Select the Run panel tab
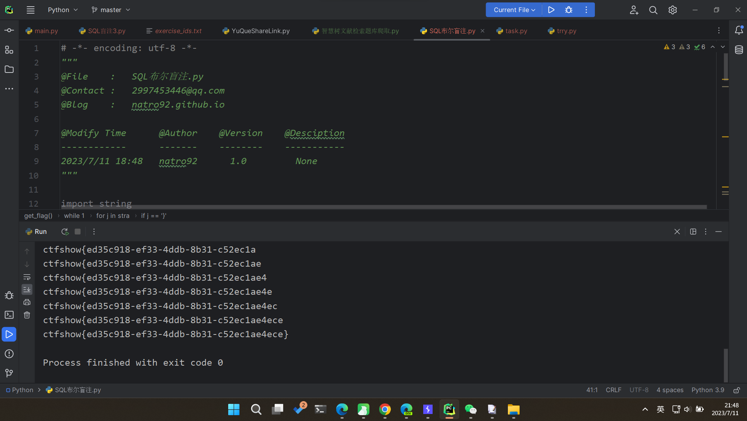Image resolution: width=747 pixels, height=421 pixels. pos(36,232)
